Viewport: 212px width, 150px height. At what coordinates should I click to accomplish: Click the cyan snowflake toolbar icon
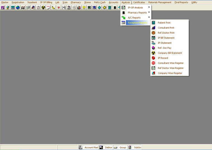99,7
